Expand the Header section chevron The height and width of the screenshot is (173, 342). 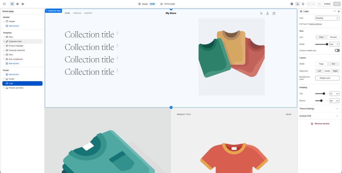point(4,21)
